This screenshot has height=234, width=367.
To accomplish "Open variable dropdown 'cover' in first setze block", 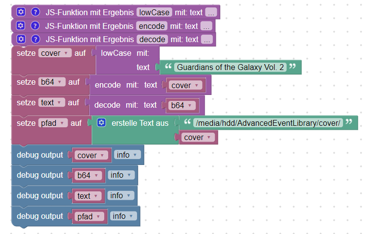I will click(55, 53).
